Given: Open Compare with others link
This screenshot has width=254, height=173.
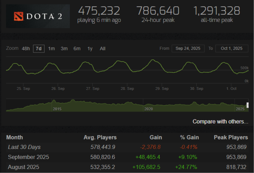Looking at the screenshot, I should 220,122.
